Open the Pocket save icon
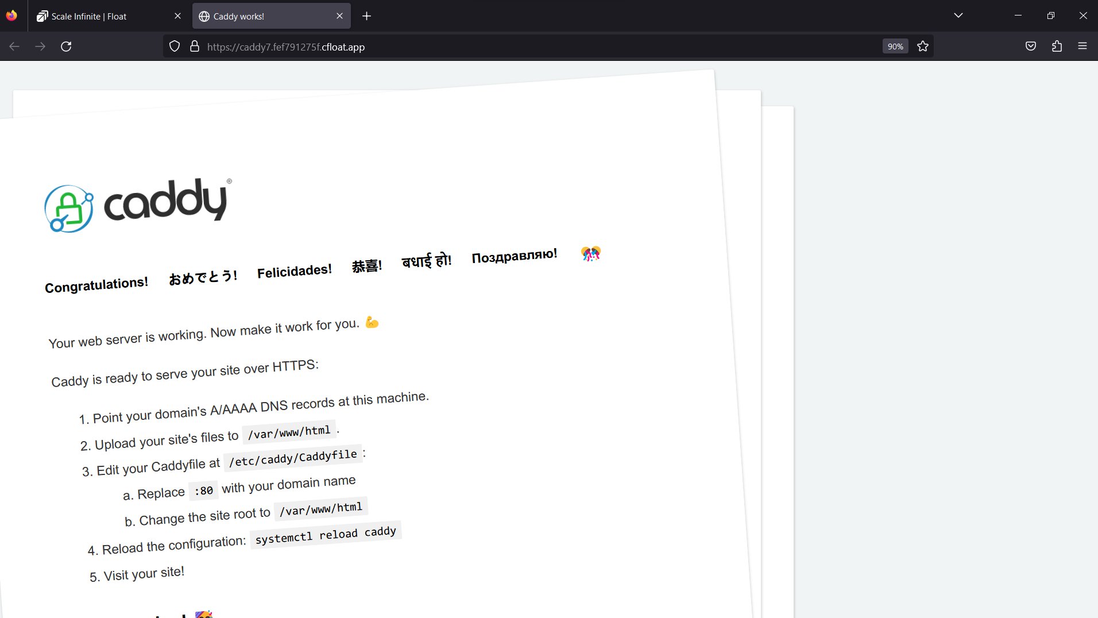Image resolution: width=1098 pixels, height=618 pixels. pos(1031,47)
